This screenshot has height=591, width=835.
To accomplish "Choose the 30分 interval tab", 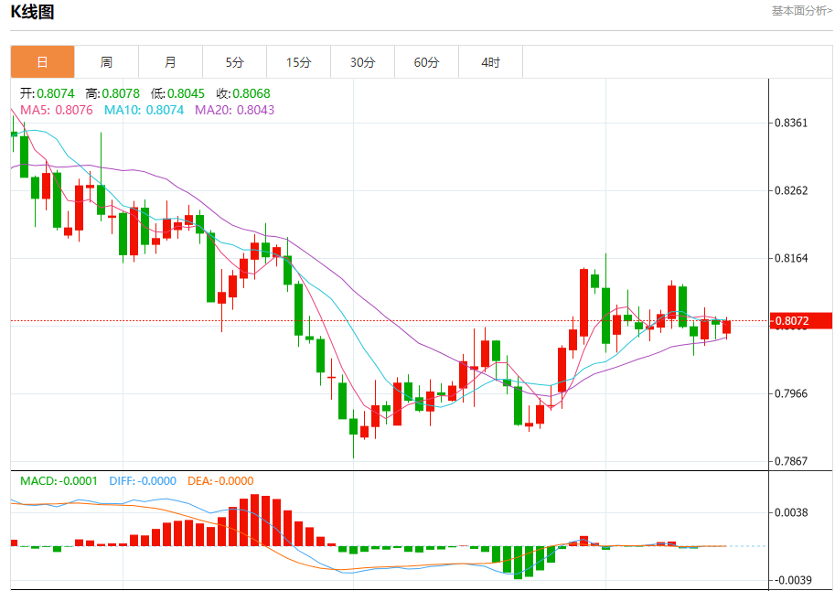I will click(363, 62).
